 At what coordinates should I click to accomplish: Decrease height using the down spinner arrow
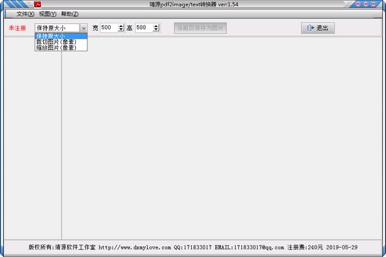coord(156,30)
